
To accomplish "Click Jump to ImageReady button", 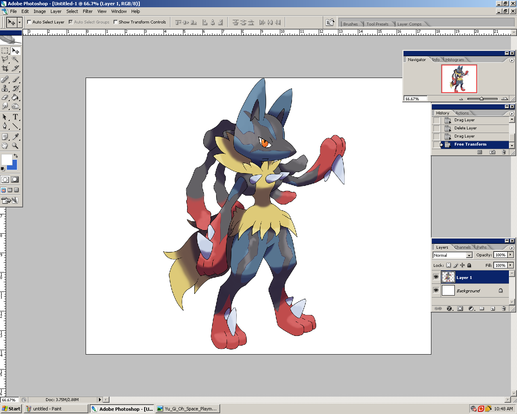I will coord(11,200).
